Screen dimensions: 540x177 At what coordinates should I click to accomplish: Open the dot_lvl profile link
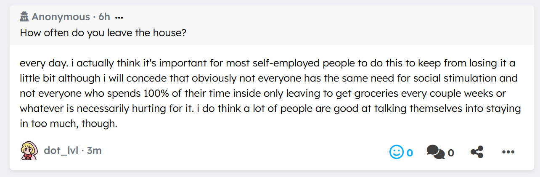point(61,151)
